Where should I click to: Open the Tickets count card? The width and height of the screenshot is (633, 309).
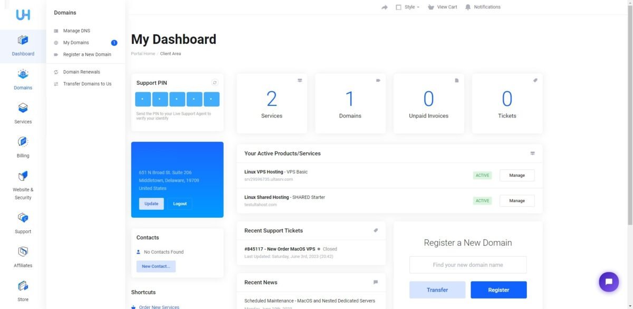click(x=507, y=103)
